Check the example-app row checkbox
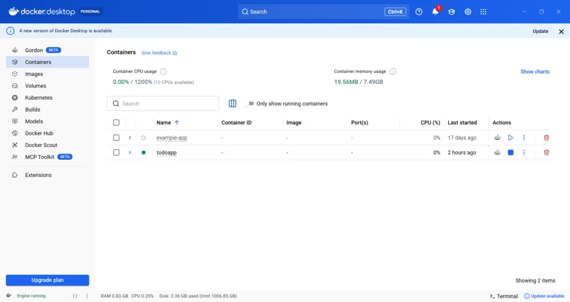The width and height of the screenshot is (570, 302). pos(116,138)
